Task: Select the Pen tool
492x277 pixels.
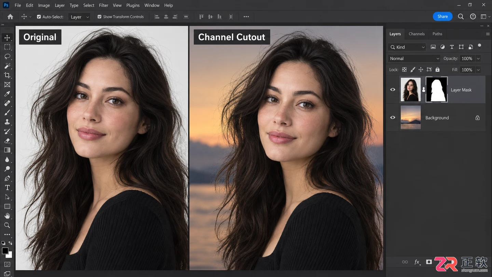Action: tap(7, 178)
